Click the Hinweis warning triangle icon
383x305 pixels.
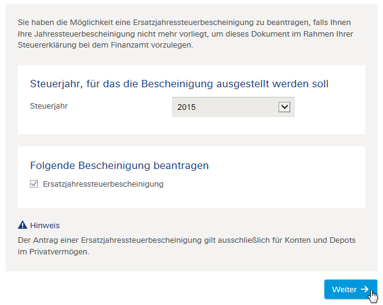coord(23,224)
